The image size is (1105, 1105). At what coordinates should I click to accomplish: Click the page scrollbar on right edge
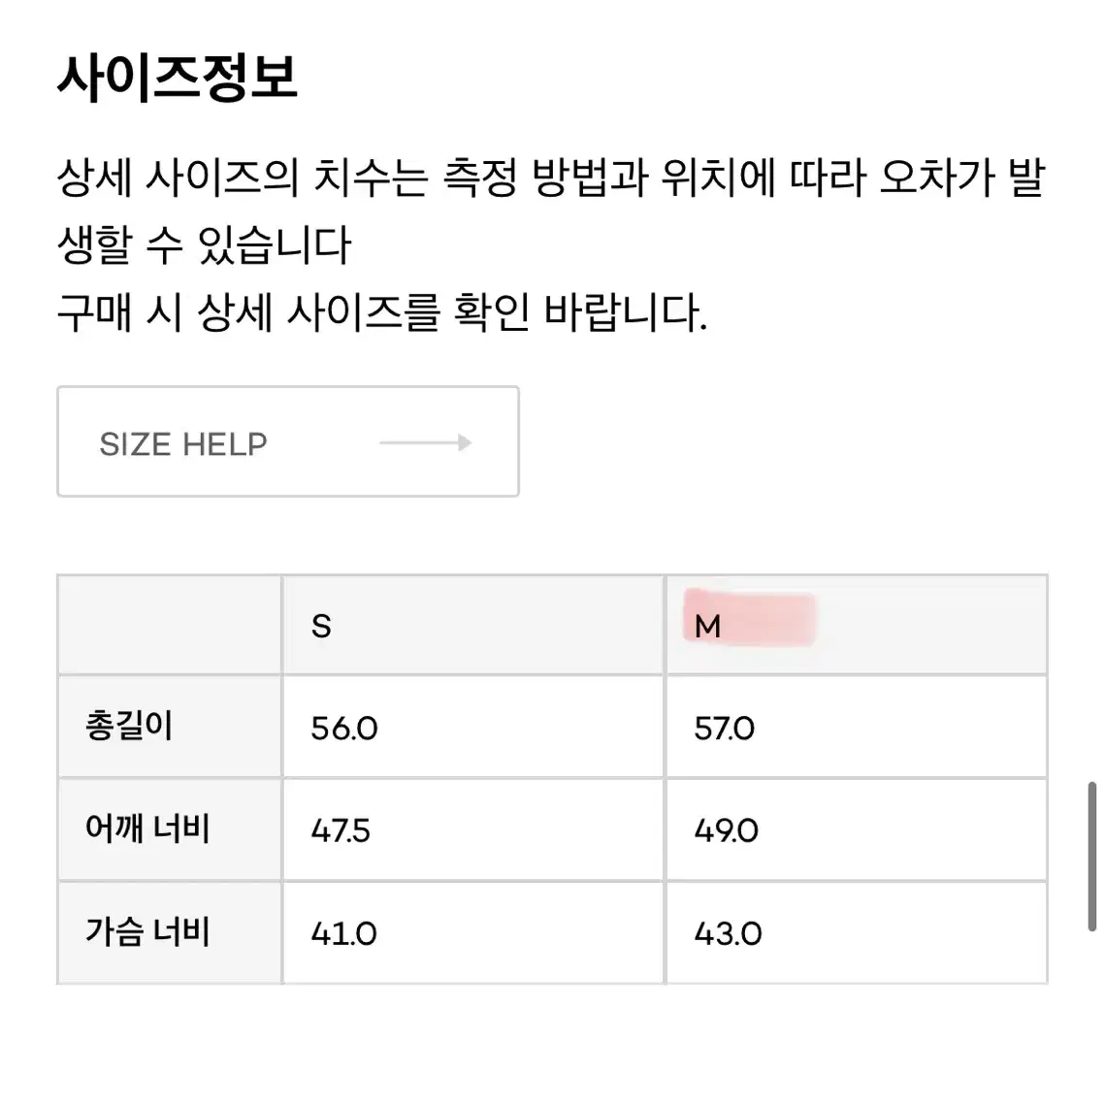(1091, 857)
